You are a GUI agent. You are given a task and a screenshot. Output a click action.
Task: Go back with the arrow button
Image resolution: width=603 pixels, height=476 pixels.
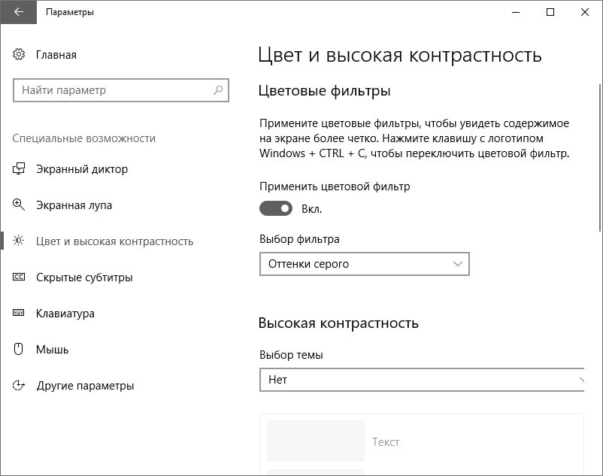point(19,12)
